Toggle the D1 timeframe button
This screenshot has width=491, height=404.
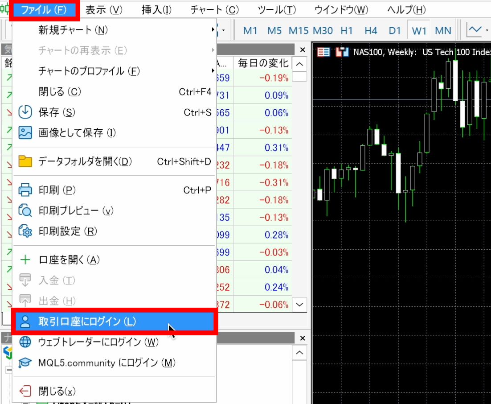point(395,31)
